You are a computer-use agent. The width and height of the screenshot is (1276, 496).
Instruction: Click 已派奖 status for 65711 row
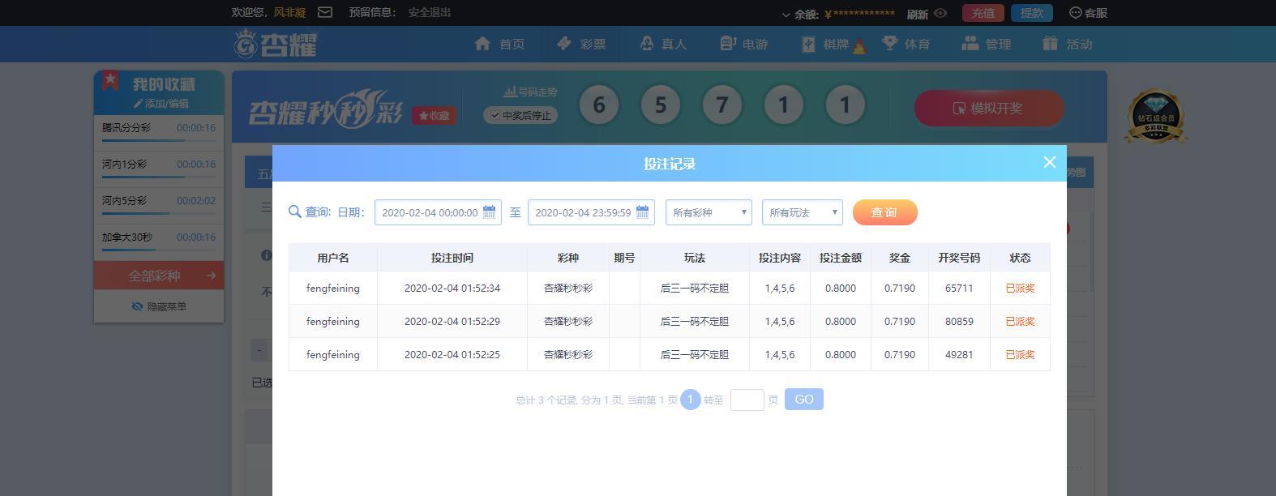tap(1020, 288)
